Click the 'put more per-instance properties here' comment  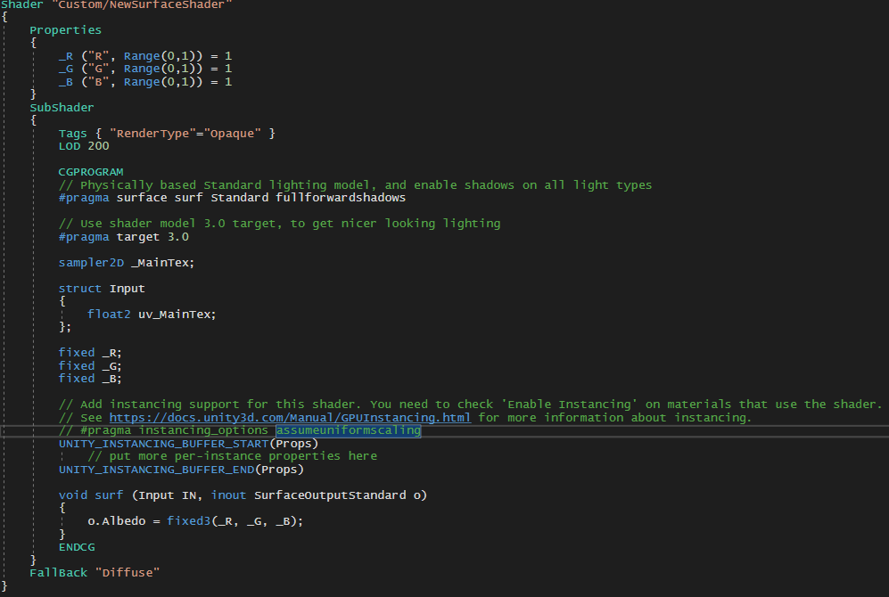pos(232,456)
